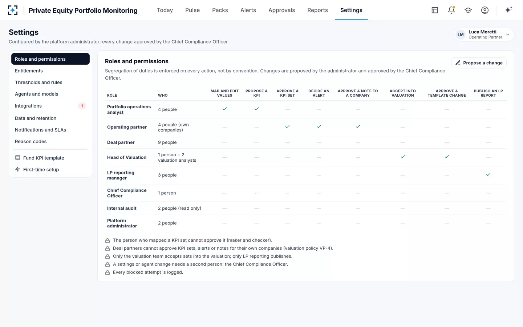
Task: Go to Agents and models settings
Action: [x=50, y=94]
